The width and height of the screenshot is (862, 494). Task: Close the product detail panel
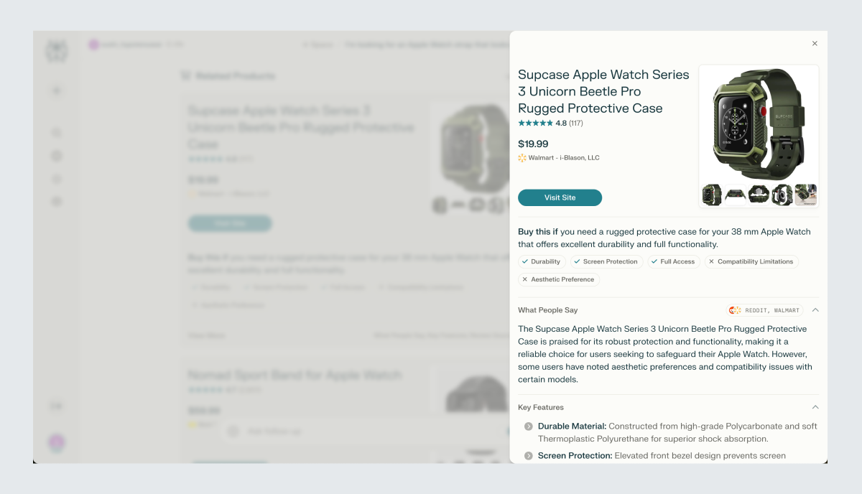tap(815, 44)
